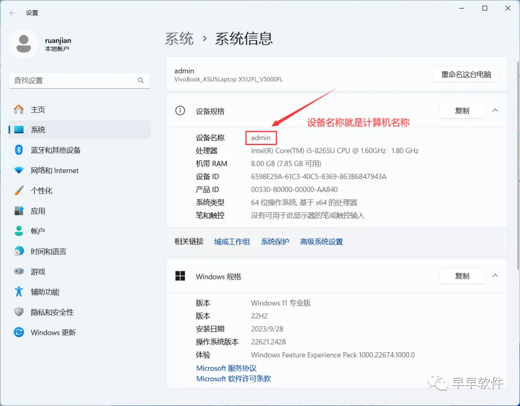Open the ruanjian user avatar
Viewport: 520px width, 406px height.
coord(24,44)
